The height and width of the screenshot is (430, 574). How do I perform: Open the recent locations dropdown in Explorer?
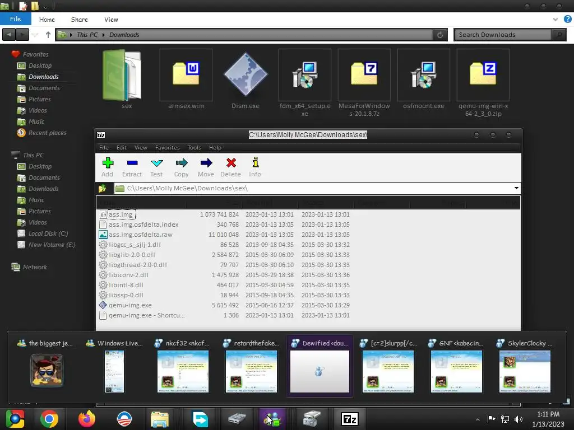tap(35, 35)
